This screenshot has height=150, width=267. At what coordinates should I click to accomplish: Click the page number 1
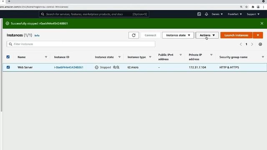click(x=246, y=44)
